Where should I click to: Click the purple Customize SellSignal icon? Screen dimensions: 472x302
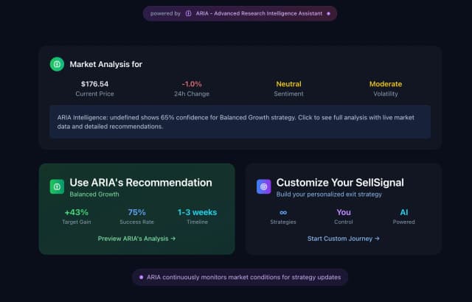click(x=263, y=186)
